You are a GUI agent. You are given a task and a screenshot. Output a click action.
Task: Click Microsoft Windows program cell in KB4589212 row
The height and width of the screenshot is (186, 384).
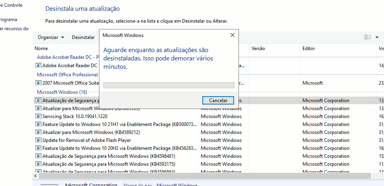[x=221, y=132]
